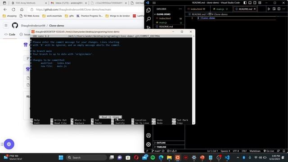The height and width of the screenshot is (162, 288).
Task: Open File Explorer from the taskbar
Action: coord(169,157)
